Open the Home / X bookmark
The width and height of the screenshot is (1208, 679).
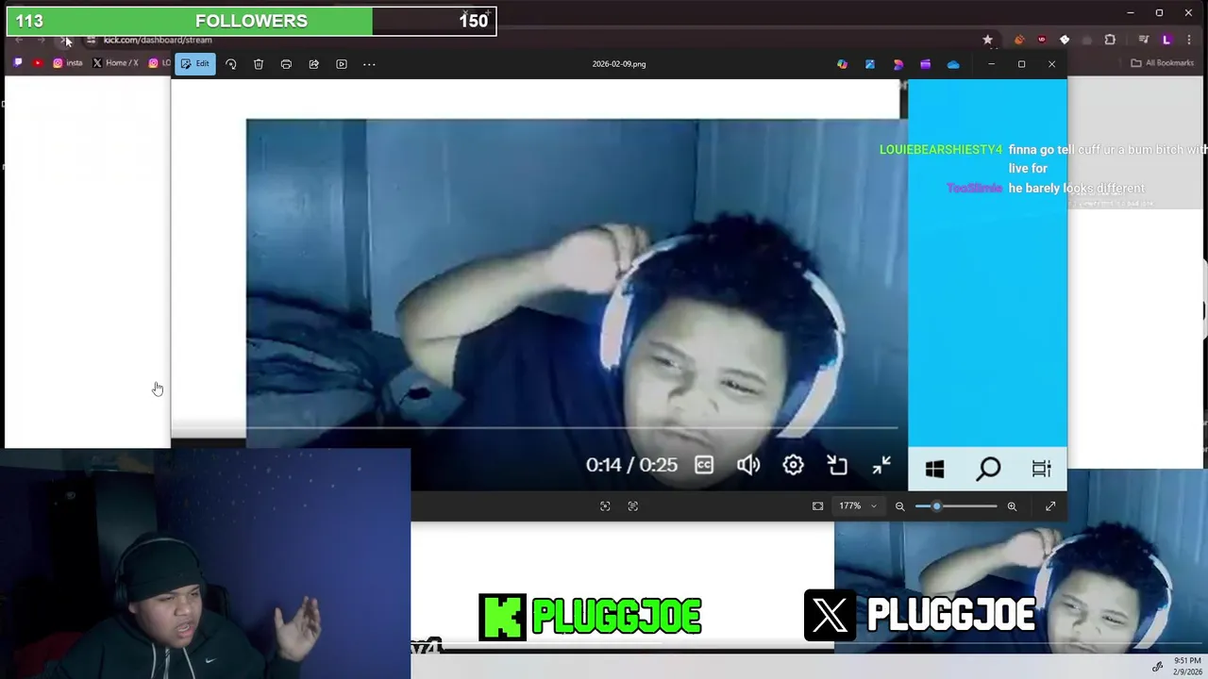pos(115,63)
